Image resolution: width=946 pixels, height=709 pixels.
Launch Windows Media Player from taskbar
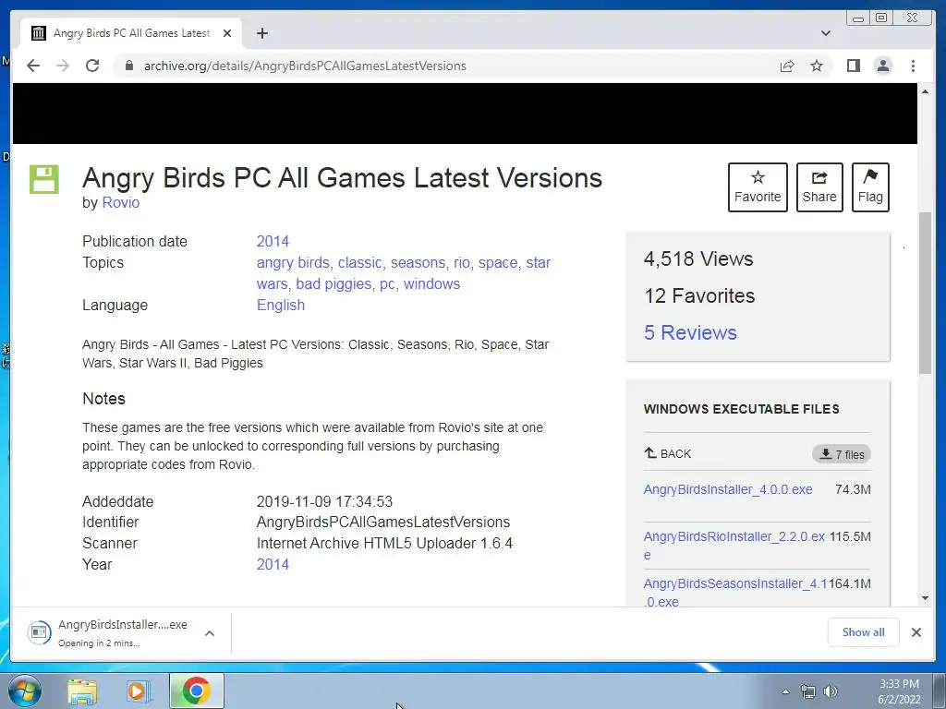[138, 691]
